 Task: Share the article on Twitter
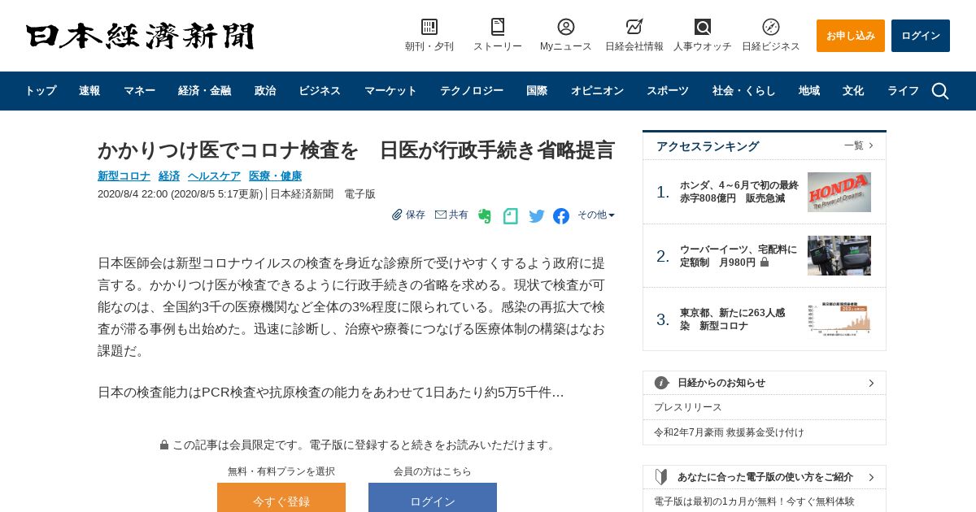[x=537, y=216]
